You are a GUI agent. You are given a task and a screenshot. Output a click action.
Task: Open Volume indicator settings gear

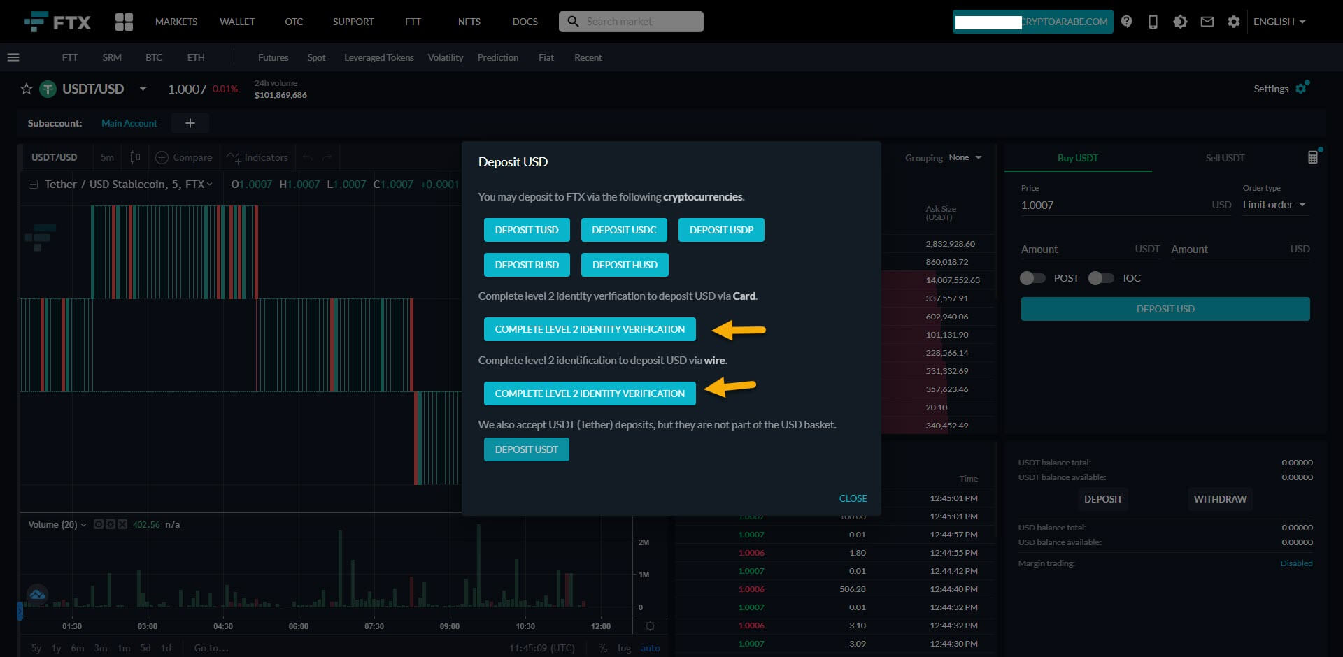[111, 524]
